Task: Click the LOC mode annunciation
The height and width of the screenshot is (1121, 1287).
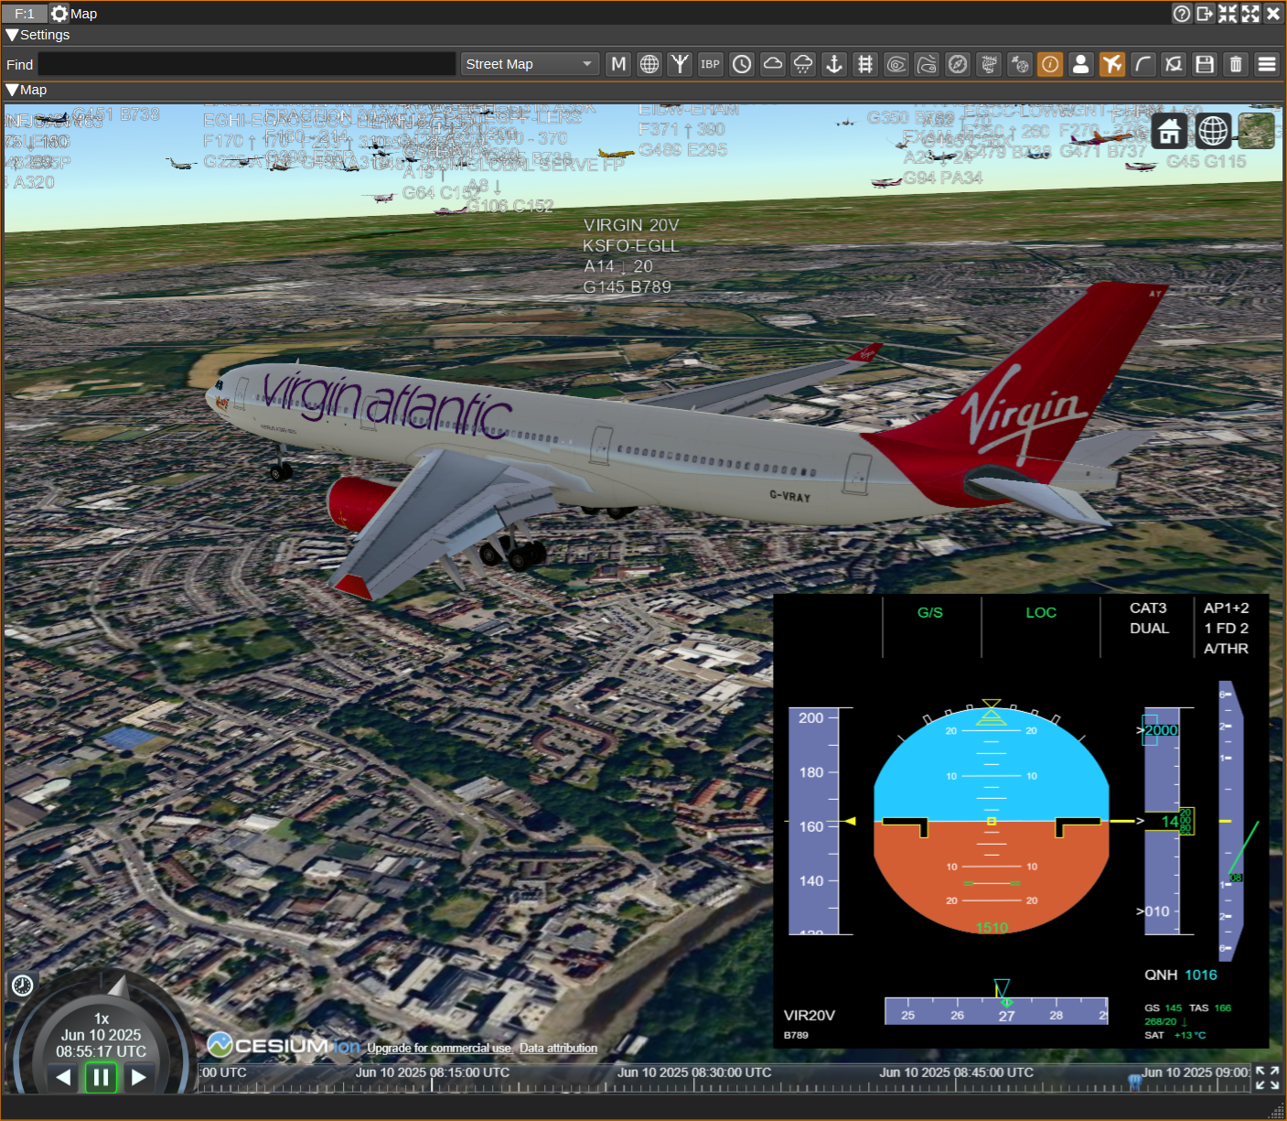Action: pyautogui.click(x=1041, y=613)
